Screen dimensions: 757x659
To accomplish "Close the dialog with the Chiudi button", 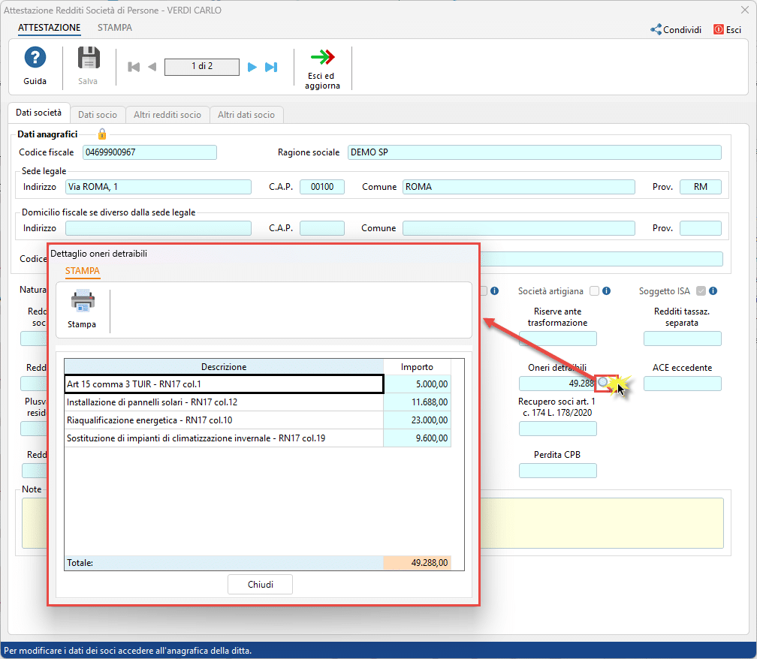I will (260, 584).
